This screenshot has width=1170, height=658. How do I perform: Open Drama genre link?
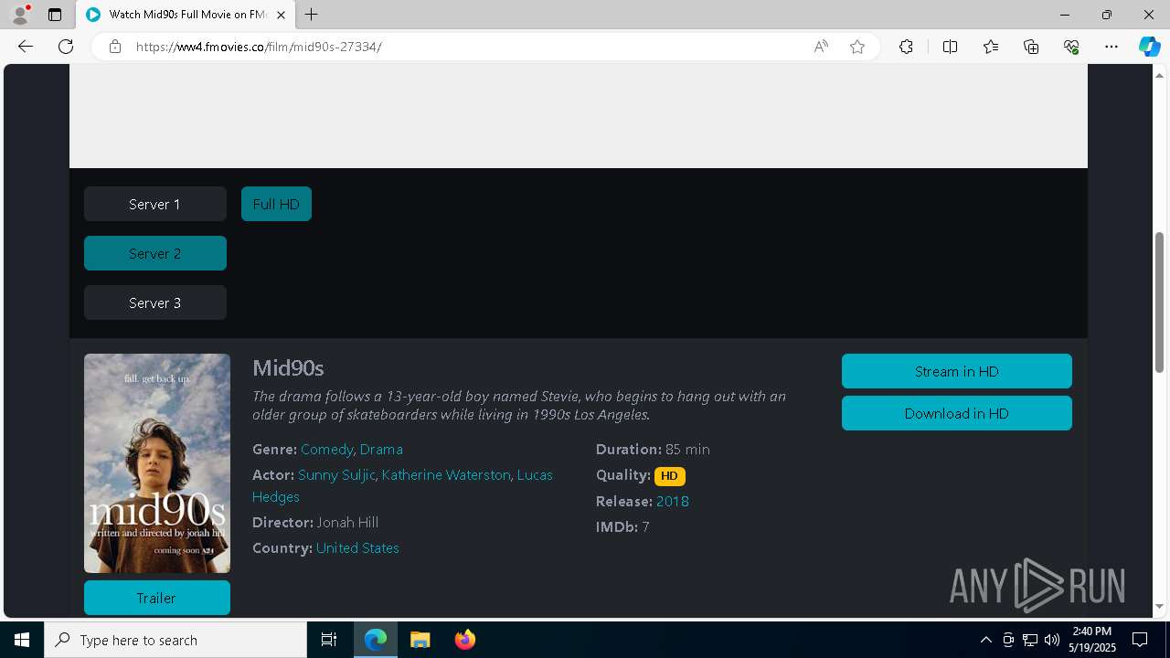point(381,450)
